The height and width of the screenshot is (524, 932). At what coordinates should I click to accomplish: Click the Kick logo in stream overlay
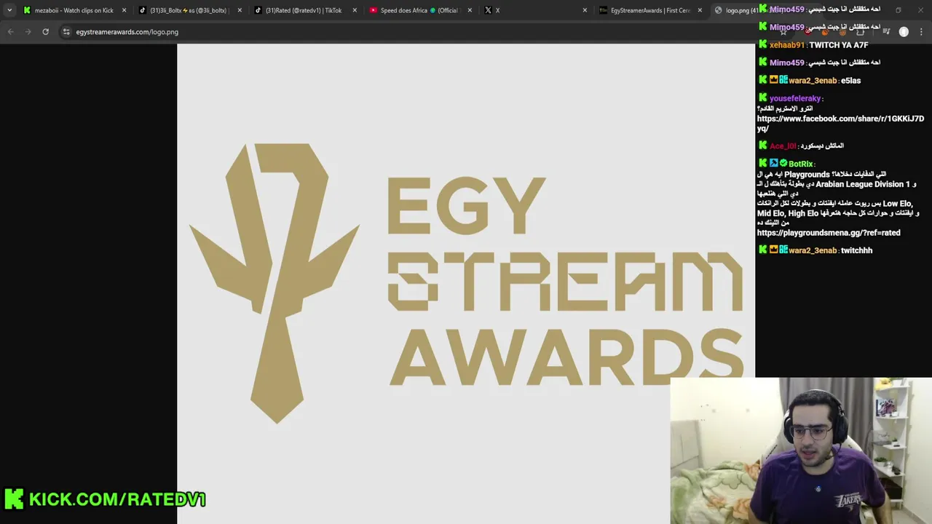[14, 499]
